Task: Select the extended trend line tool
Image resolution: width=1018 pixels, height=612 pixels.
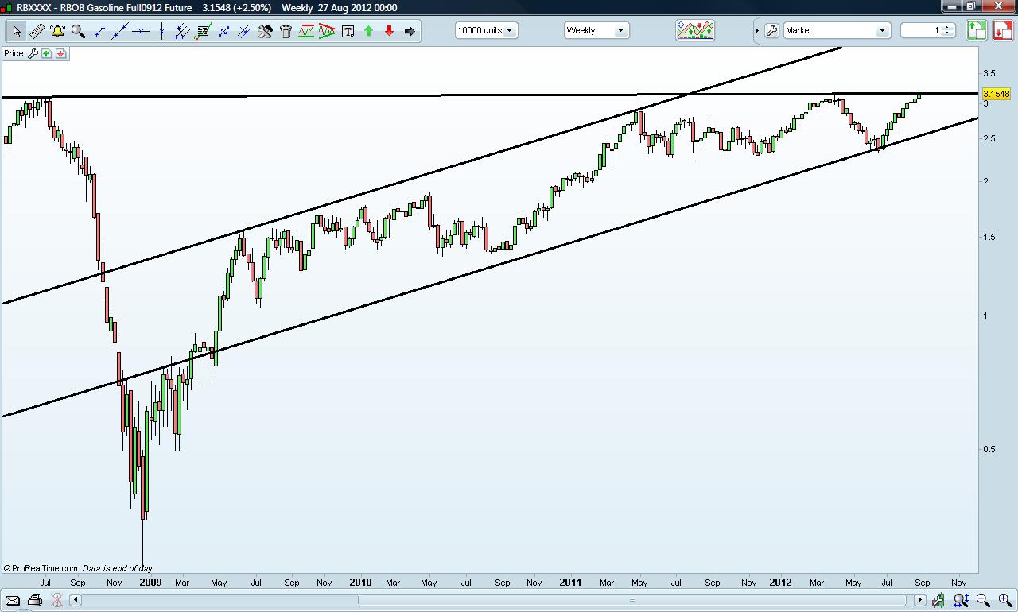Action: [x=120, y=31]
